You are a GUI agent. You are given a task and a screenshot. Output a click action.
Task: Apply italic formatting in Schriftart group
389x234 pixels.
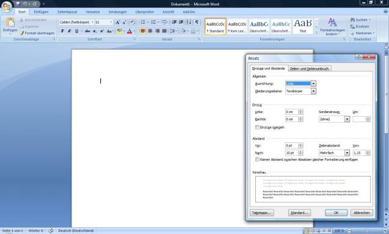70,31
